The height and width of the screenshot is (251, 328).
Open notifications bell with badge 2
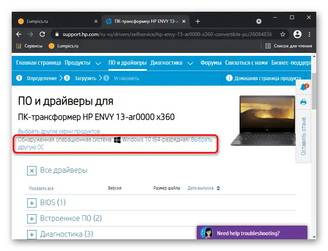tap(303, 87)
